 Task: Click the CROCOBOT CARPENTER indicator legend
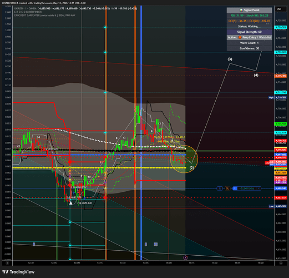pos(45,16)
